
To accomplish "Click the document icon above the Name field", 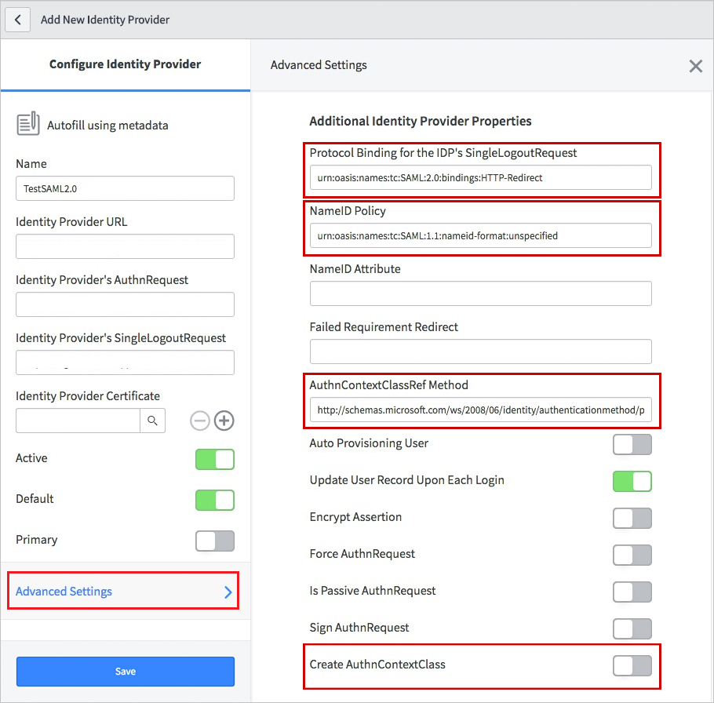I will coord(28,124).
